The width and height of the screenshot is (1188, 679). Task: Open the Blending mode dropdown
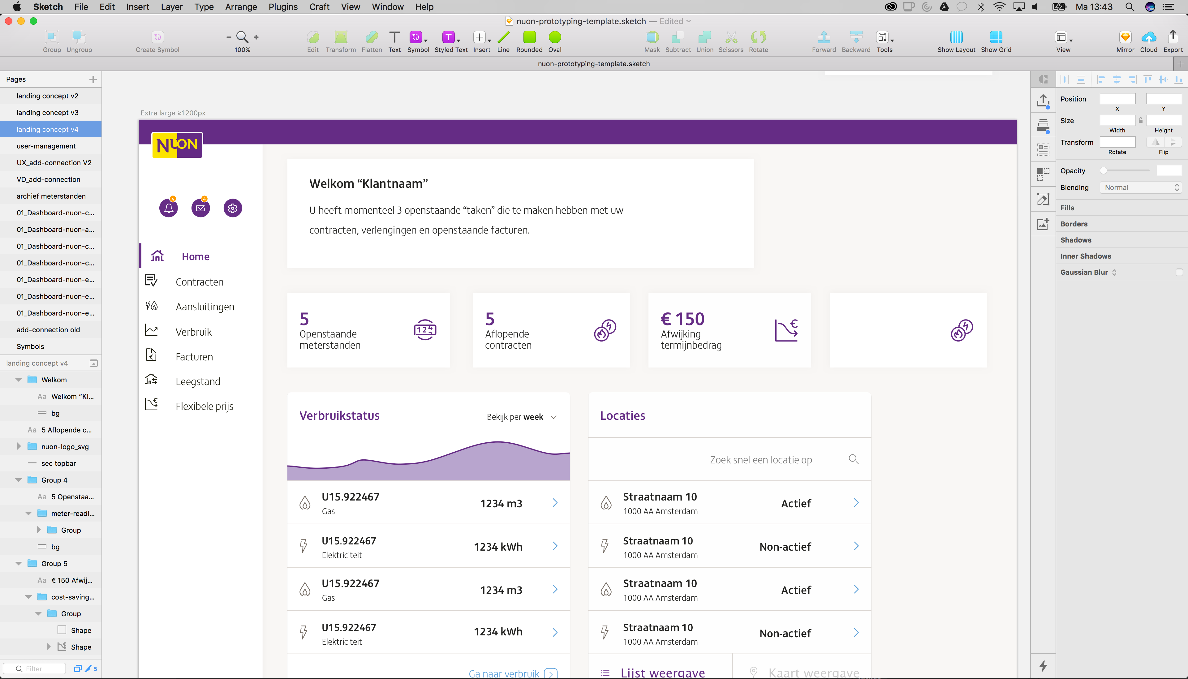(1140, 187)
